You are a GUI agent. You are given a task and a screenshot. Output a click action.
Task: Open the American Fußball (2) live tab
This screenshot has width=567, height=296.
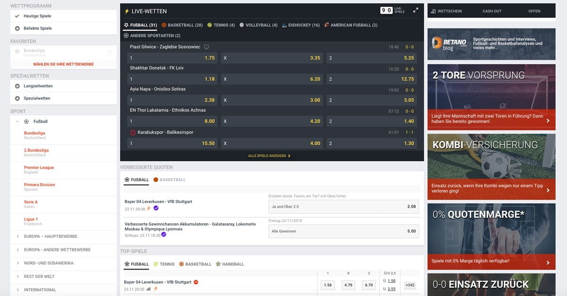coord(351,25)
